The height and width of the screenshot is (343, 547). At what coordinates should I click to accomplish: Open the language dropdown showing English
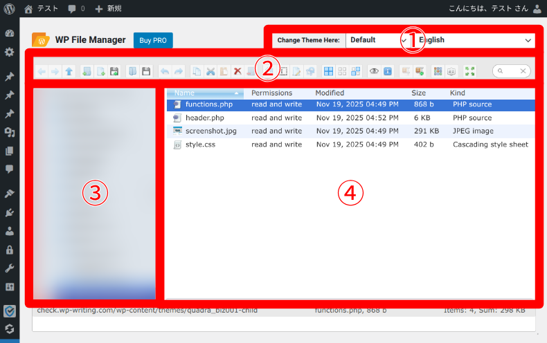click(x=475, y=40)
